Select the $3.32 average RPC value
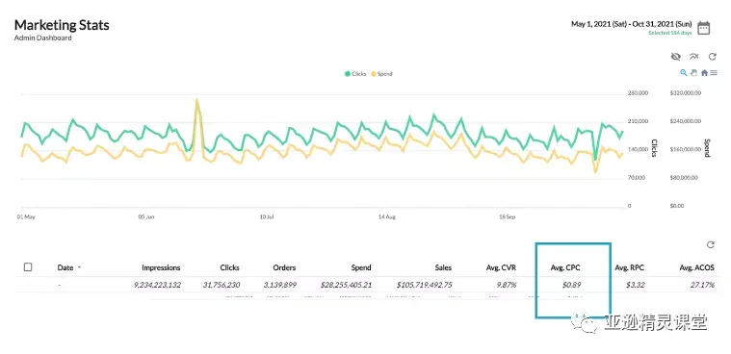This screenshot has height=354, width=731. pyautogui.click(x=636, y=285)
